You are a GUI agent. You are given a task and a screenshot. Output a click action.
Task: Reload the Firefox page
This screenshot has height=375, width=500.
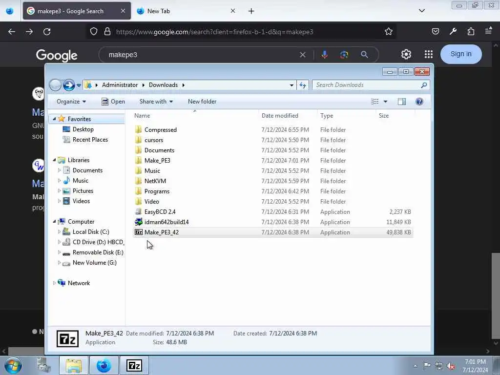[x=47, y=32]
